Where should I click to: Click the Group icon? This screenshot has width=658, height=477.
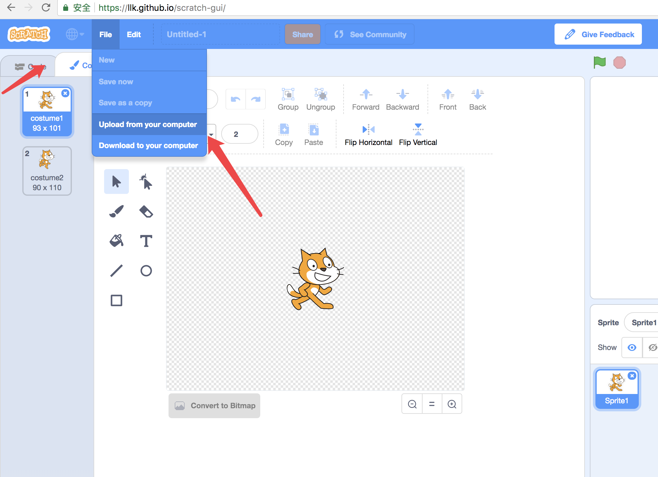click(x=288, y=99)
